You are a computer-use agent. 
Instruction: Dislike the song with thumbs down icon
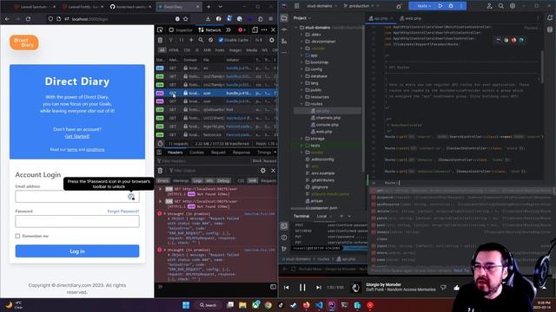pyautogui.click(x=443, y=288)
